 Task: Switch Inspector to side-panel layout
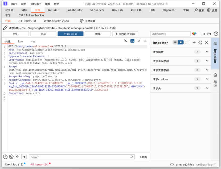(x=181, y=42)
